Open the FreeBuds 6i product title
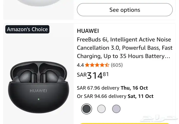This screenshot has width=179, height=124. [x=124, y=48]
